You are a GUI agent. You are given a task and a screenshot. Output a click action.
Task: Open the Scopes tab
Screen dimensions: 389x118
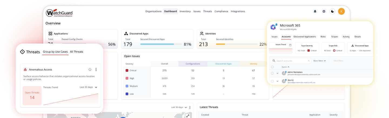(334, 37)
